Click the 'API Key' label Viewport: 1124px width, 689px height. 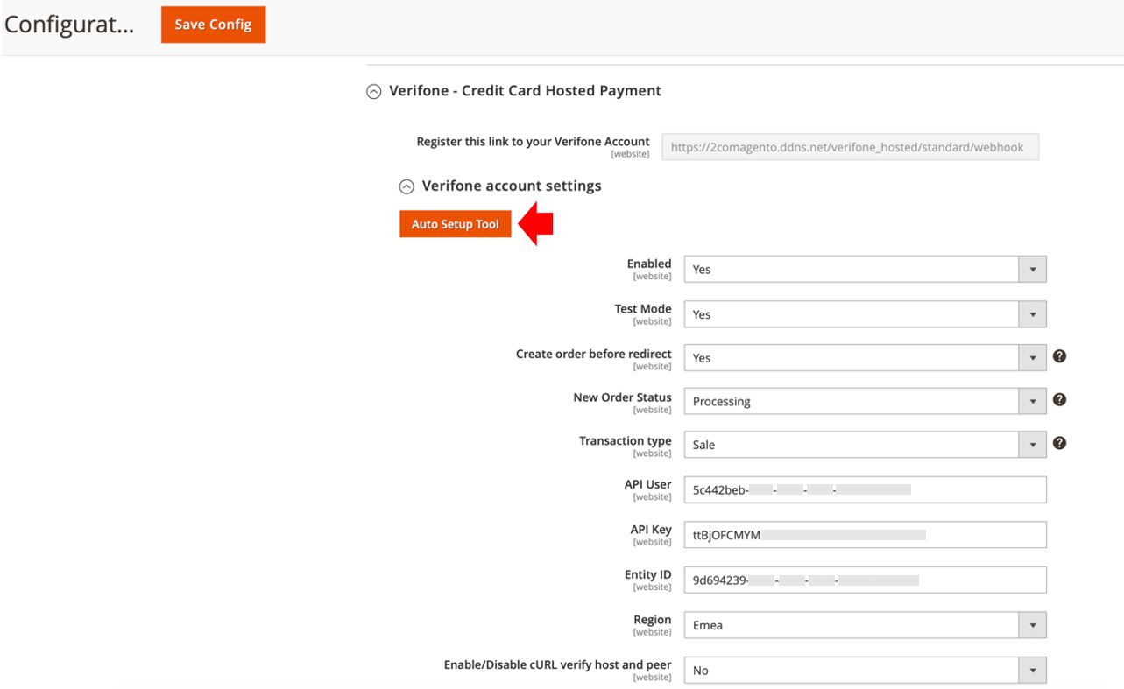click(x=651, y=530)
